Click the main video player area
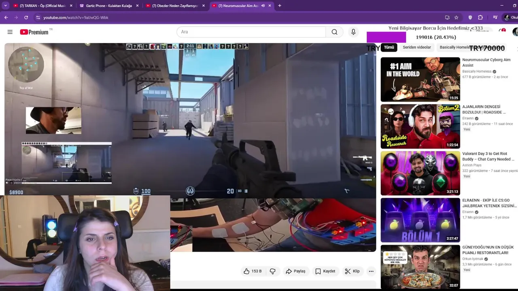 190,147
